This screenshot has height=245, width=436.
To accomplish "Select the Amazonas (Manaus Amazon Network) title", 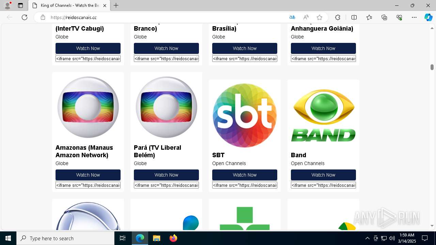I will (x=84, y=151).
